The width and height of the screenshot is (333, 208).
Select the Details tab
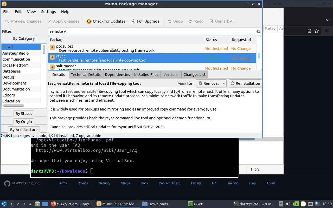click(59, 75)
